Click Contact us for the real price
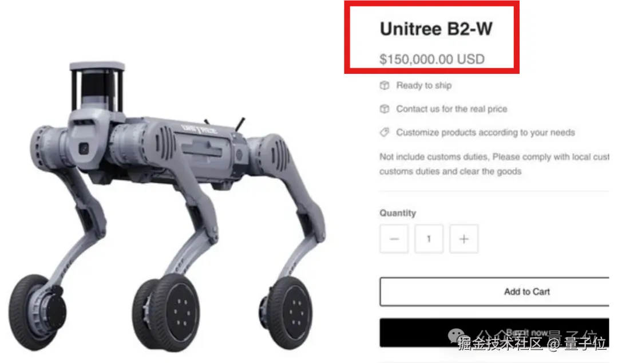The width and height of the screenshot is (618, 363). pos(451,109)
